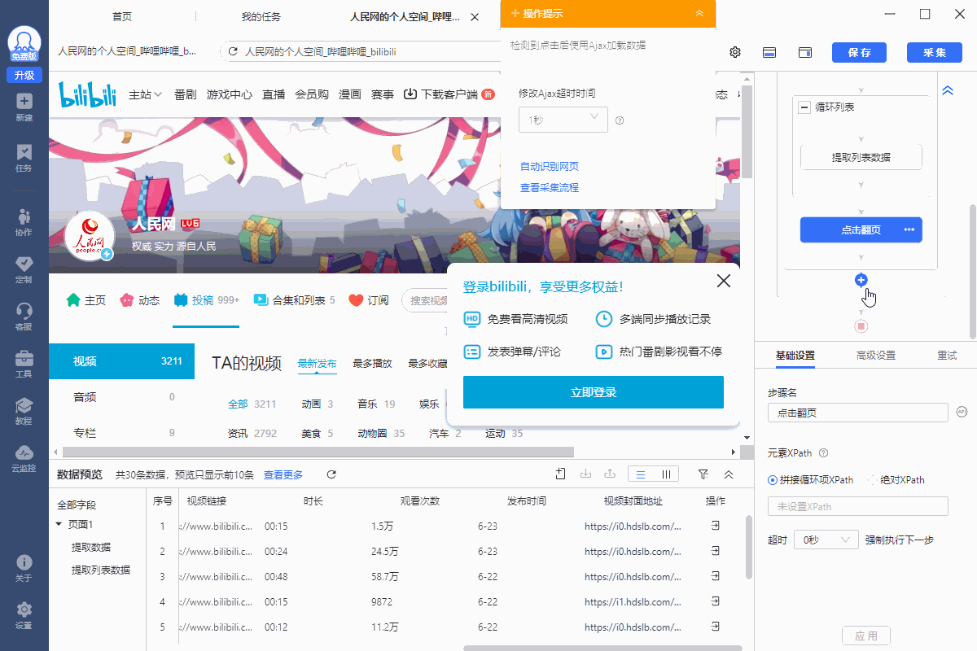Collapse the 循环列表 loop box
The height and width of the screenshot is (651, 977).
pyautogui.click(x=804, y=107)
